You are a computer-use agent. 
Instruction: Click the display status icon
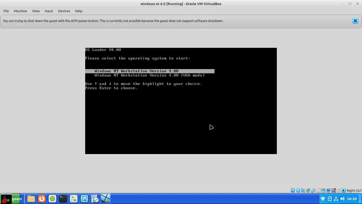323,190
